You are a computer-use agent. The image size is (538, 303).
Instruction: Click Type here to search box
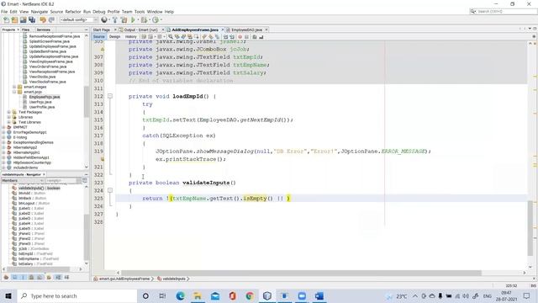[77, 295]
